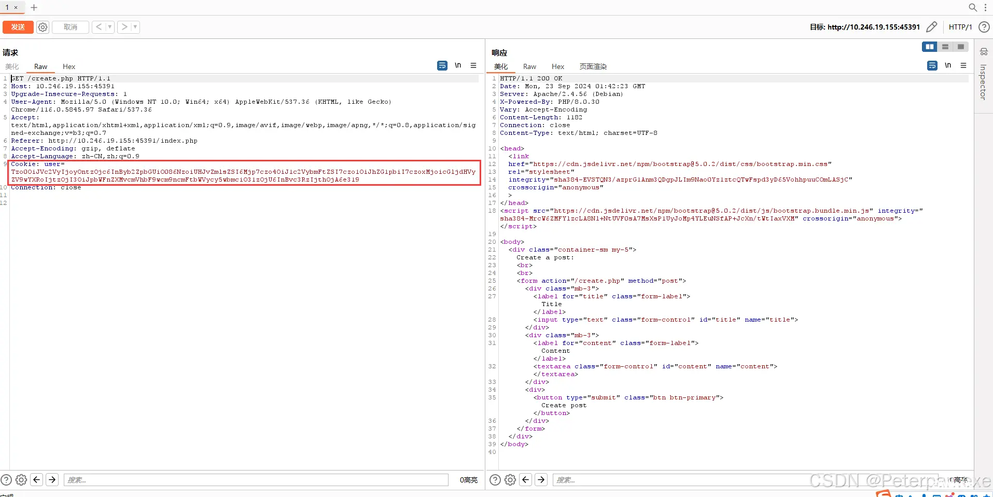Click the target URL http://10.246.19.155:45391

pyautogui.click(x=874, y=27)
